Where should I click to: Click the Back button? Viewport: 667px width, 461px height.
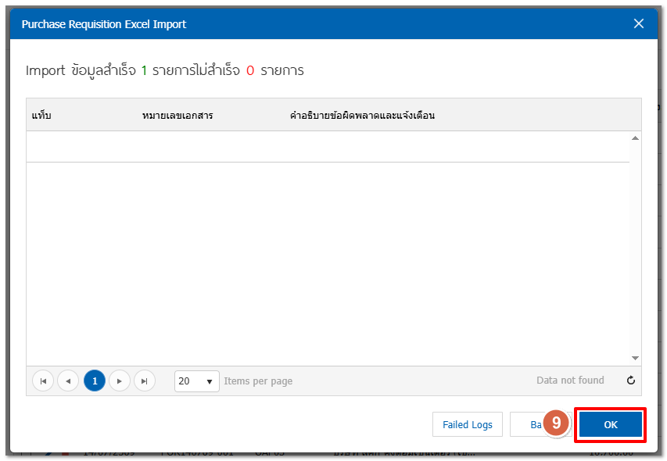536,424
